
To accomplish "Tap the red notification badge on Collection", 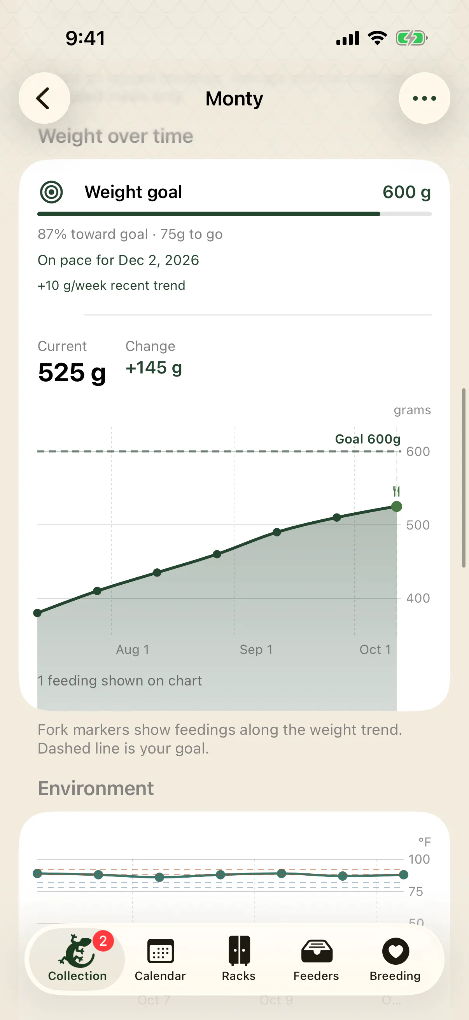I will (103, 940).
